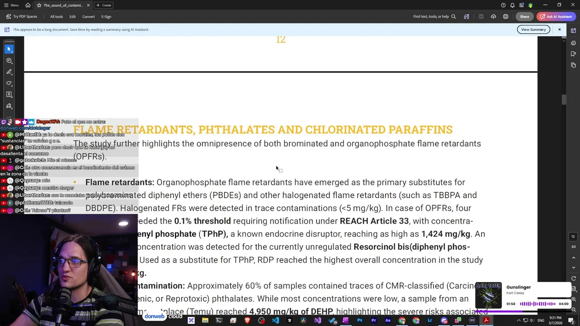This screenshot has width=580, height=326.
Task: Select the Add text box tool
Action: pos(9,95)
